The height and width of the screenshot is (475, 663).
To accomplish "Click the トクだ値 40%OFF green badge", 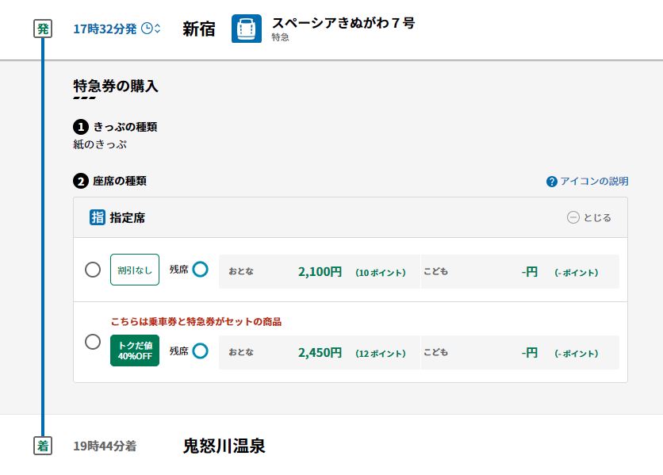I will click(x=135, y=351).
